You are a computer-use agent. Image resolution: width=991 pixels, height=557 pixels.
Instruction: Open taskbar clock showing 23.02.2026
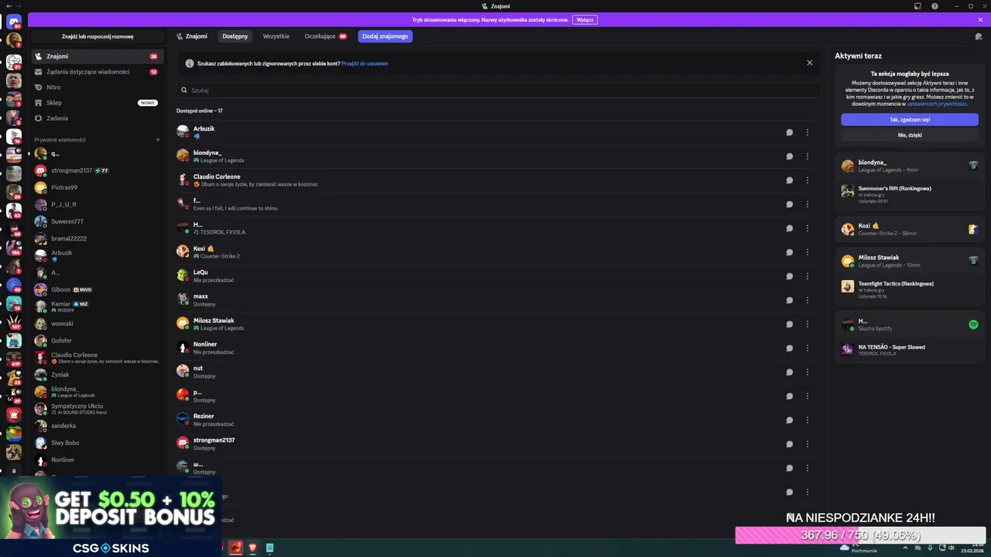coord(972,548)
